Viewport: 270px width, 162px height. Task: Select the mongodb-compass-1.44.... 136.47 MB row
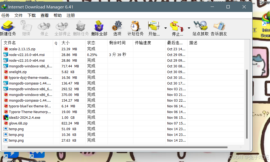pyautogui.click(x=123, y=83)
